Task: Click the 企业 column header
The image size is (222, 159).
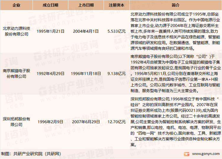Action: point(16,5)
